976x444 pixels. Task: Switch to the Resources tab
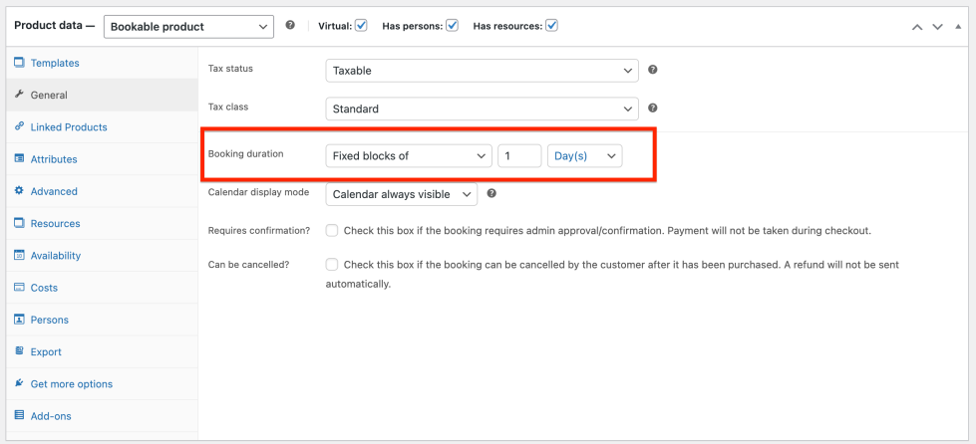coord(55,224)
